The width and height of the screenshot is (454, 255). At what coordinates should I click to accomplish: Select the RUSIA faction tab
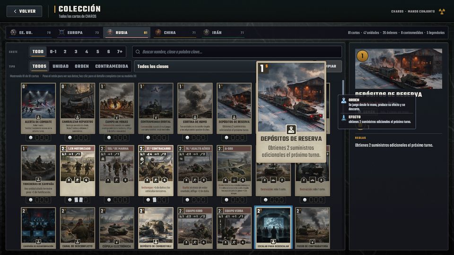[127, 33]
